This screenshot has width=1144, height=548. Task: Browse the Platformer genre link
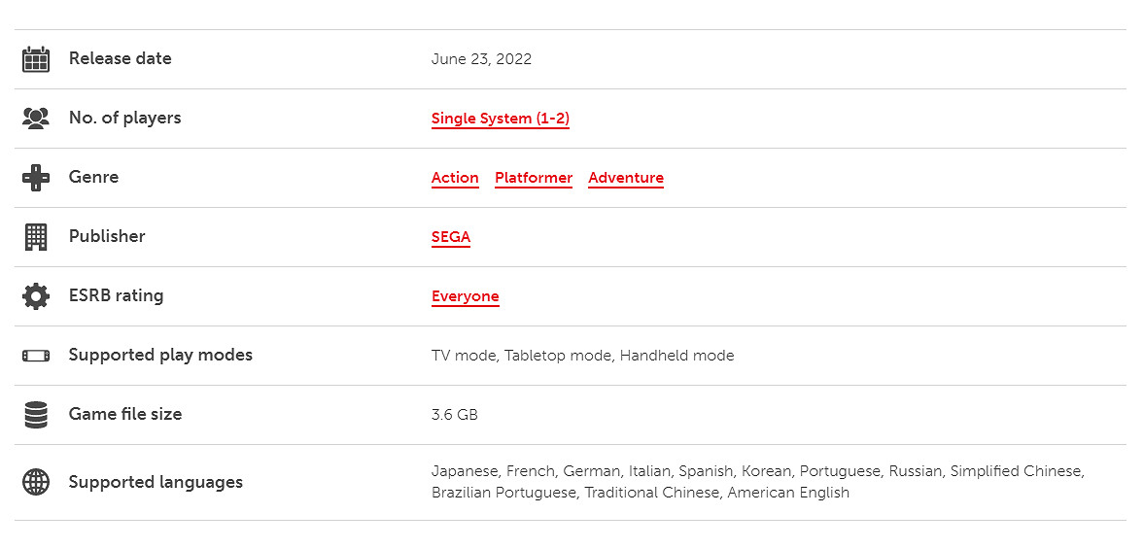(x=534, y=178)
